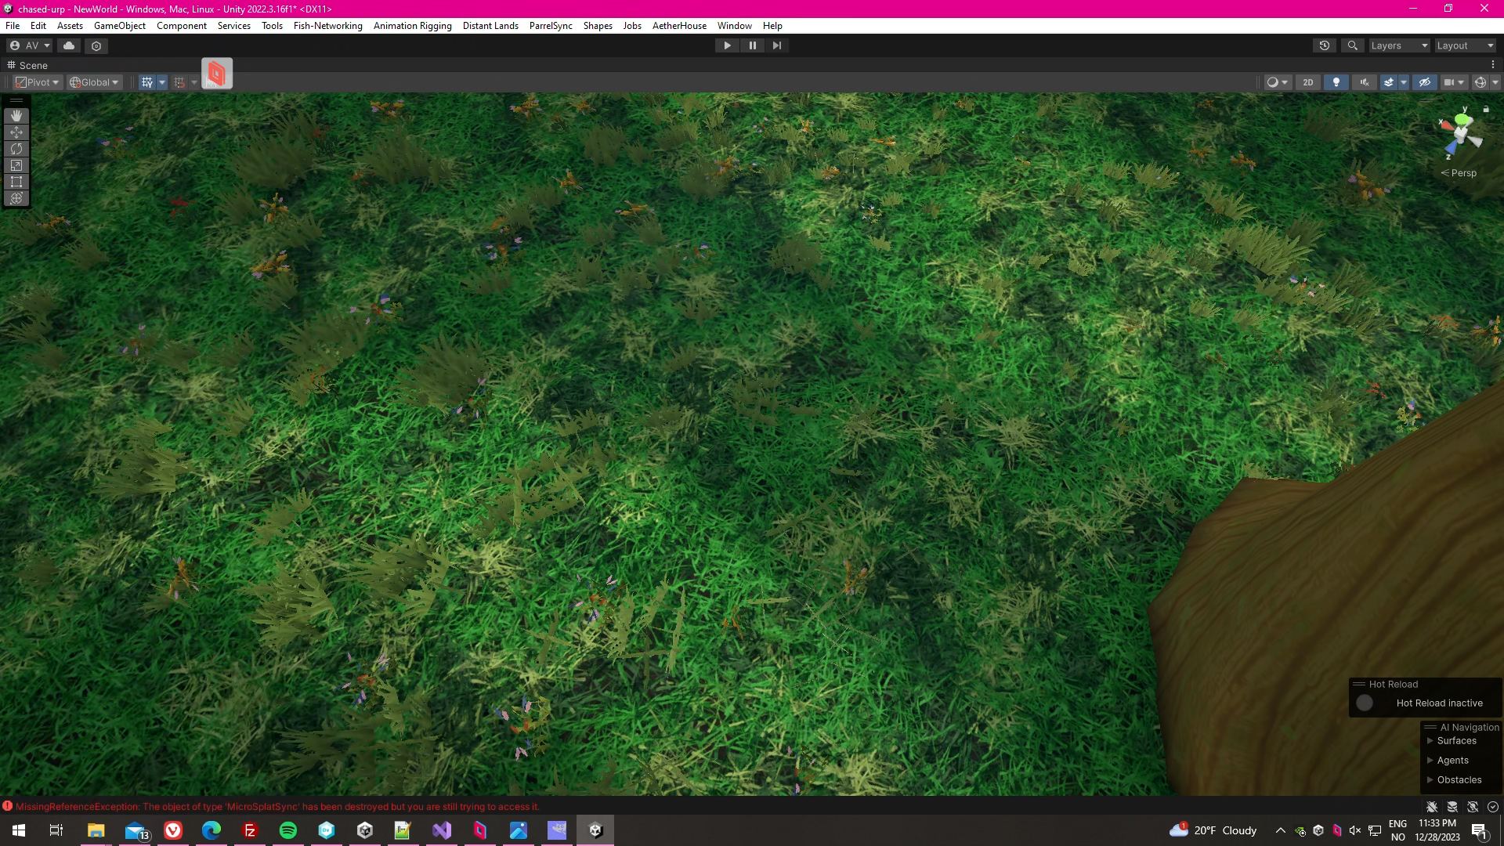Open the Fish-Networking menu
Screen dimensions: 1504x846
(x=327, y=26)
